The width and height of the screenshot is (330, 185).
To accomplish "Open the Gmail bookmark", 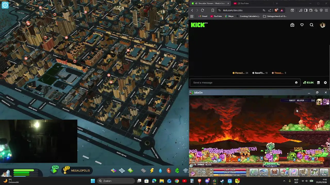I will pyautogui.click(x=203, y=16).
